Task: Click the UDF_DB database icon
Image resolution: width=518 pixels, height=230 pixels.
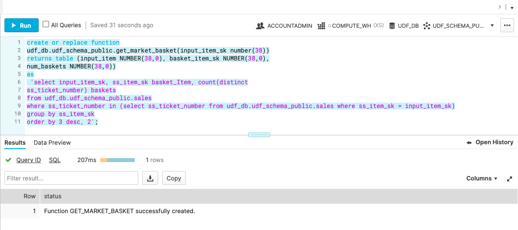Action: (392, 26)
